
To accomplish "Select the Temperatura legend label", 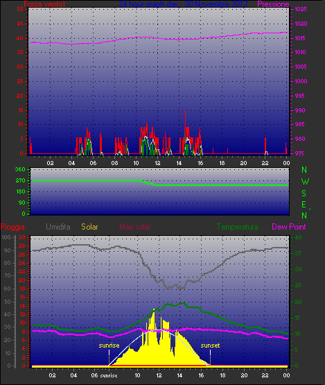I will 237,227.
